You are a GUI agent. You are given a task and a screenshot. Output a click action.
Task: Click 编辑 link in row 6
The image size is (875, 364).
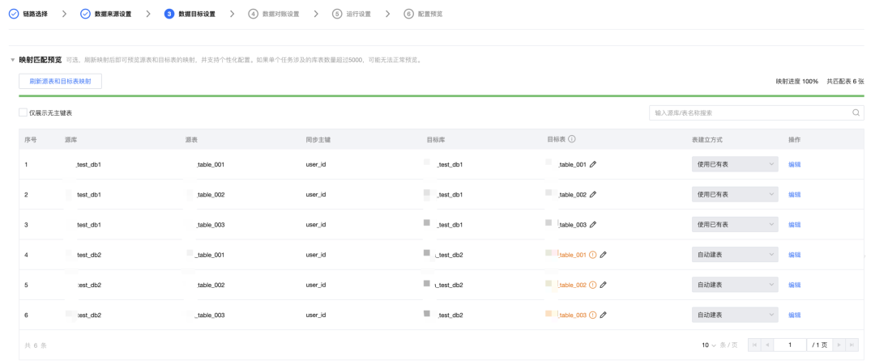(794, 315)
